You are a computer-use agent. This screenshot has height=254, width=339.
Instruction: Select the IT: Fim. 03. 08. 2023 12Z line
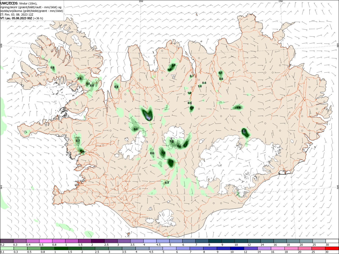17,15
